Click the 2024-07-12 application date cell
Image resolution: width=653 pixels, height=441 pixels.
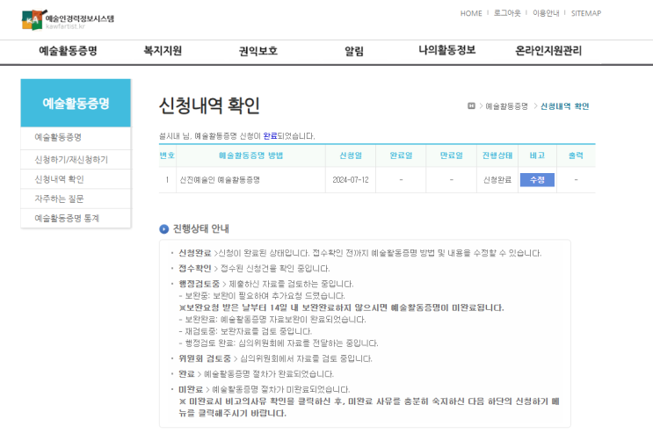pos(351,180)
